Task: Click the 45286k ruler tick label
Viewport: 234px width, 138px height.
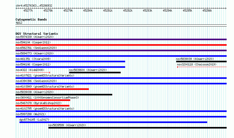Action: [207, 11]
